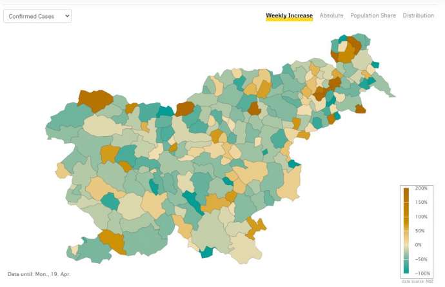Click the -100% legend label
The width and height of the screenshot is (445, 287).
421,273
